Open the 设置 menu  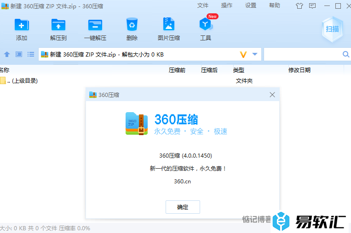coord(251,6)
